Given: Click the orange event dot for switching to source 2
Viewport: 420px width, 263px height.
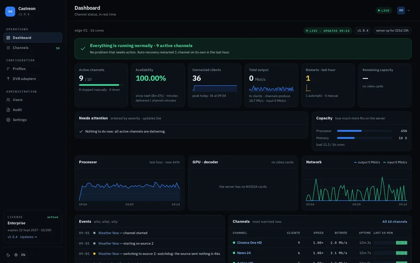Looking at the screenshot, I should (x=94, y=254).
